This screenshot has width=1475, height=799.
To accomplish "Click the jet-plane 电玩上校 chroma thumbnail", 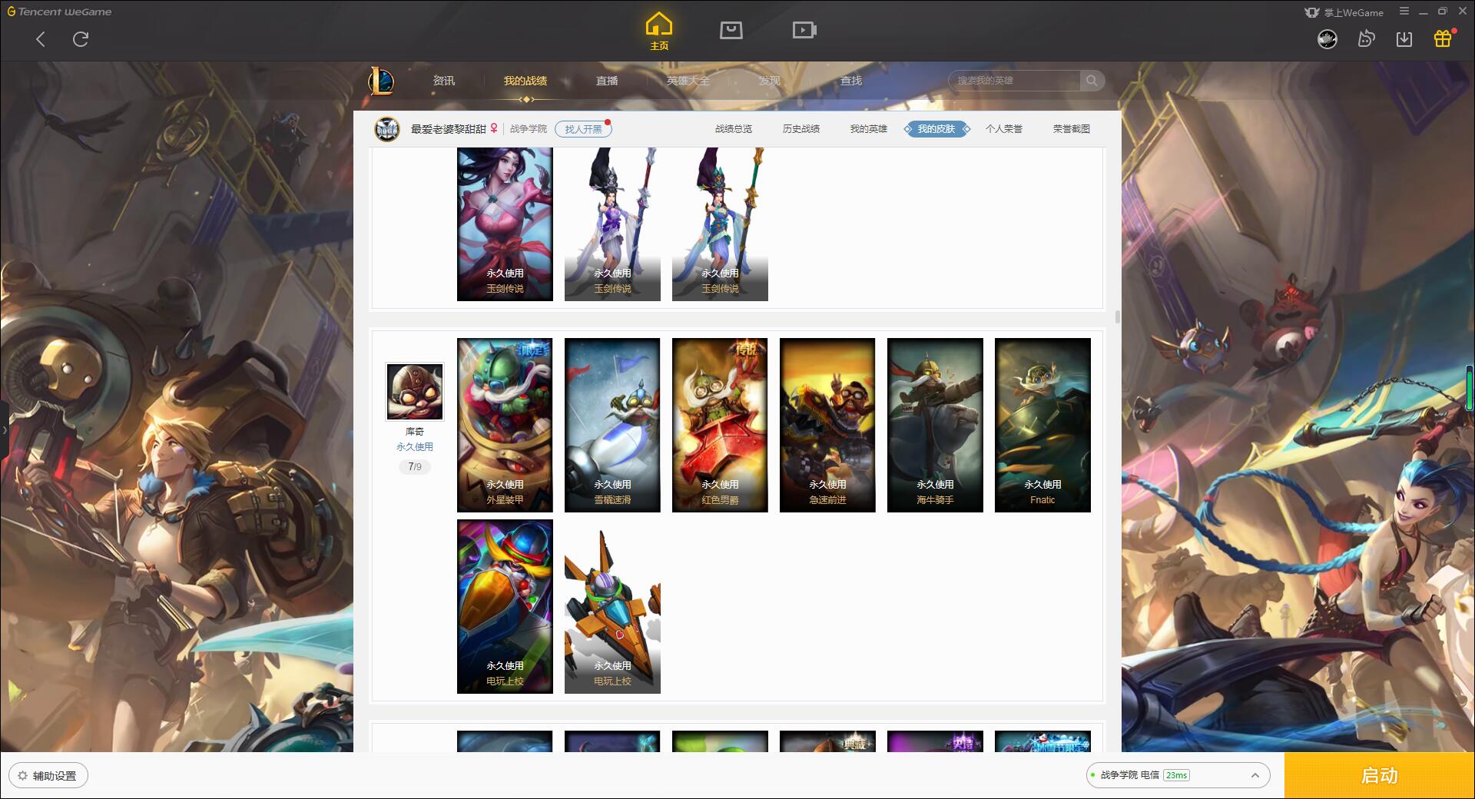I will coord(612,606).
